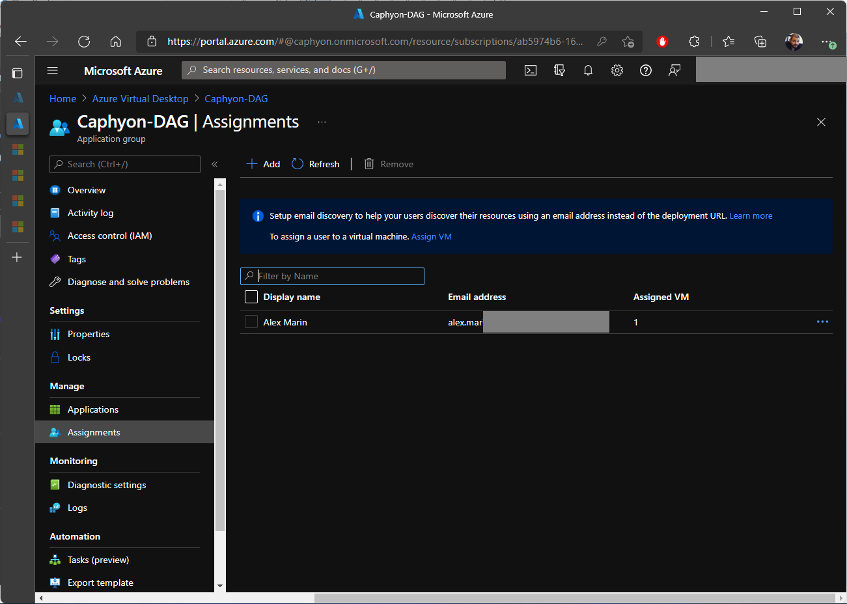Click the red ad blocker extension icon
The width and height of the screenshot is (847, 604).
663,42
